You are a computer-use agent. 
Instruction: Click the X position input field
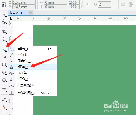pos(24,2)
